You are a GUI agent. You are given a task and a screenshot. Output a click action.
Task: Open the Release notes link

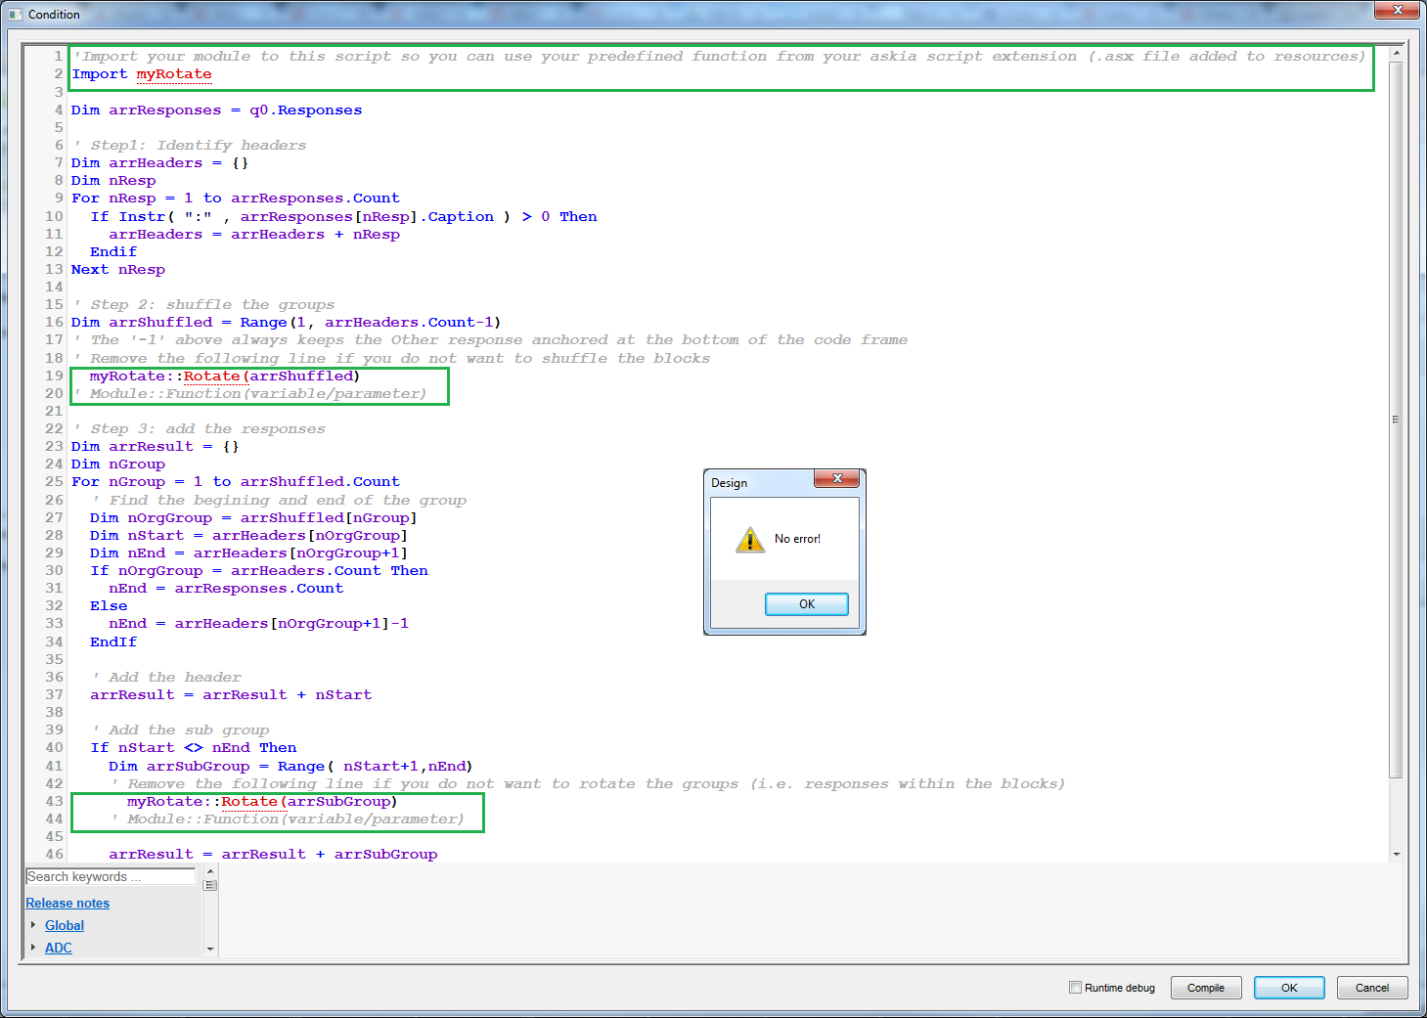pos(67,904)
